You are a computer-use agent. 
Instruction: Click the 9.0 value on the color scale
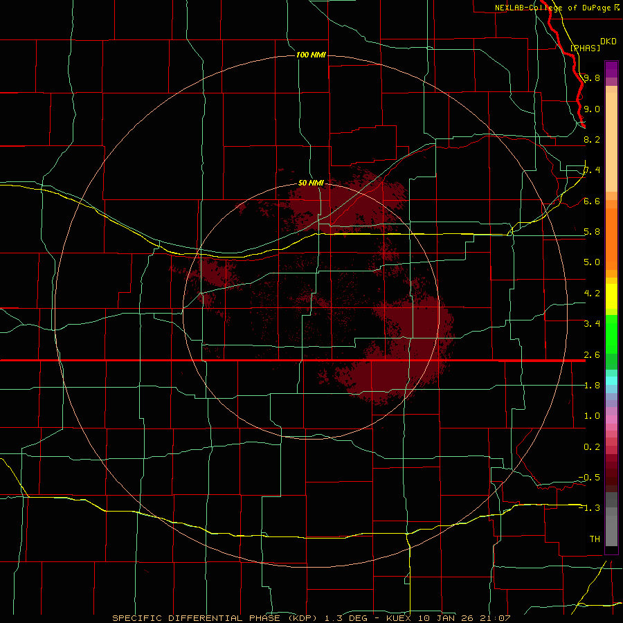(592, 109)
